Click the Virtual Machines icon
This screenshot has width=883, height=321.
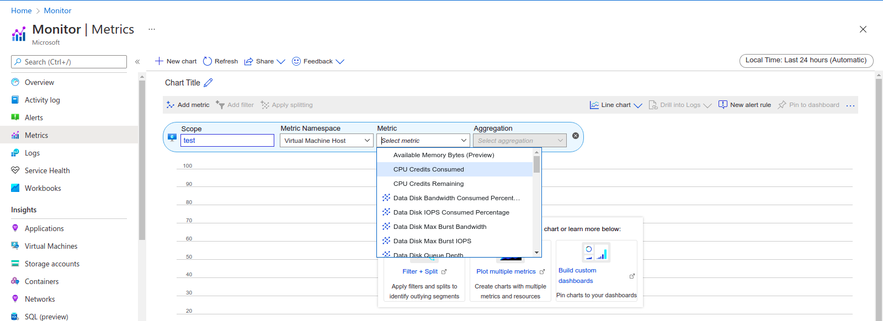(15, 246)
